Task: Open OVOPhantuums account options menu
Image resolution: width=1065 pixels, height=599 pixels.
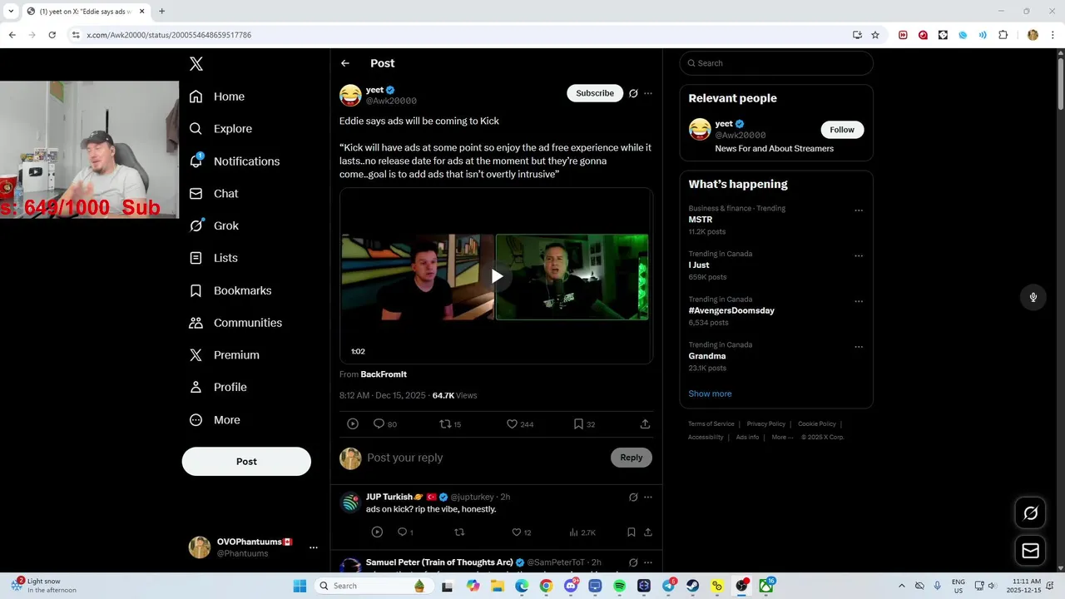Action: click(314, 547)
